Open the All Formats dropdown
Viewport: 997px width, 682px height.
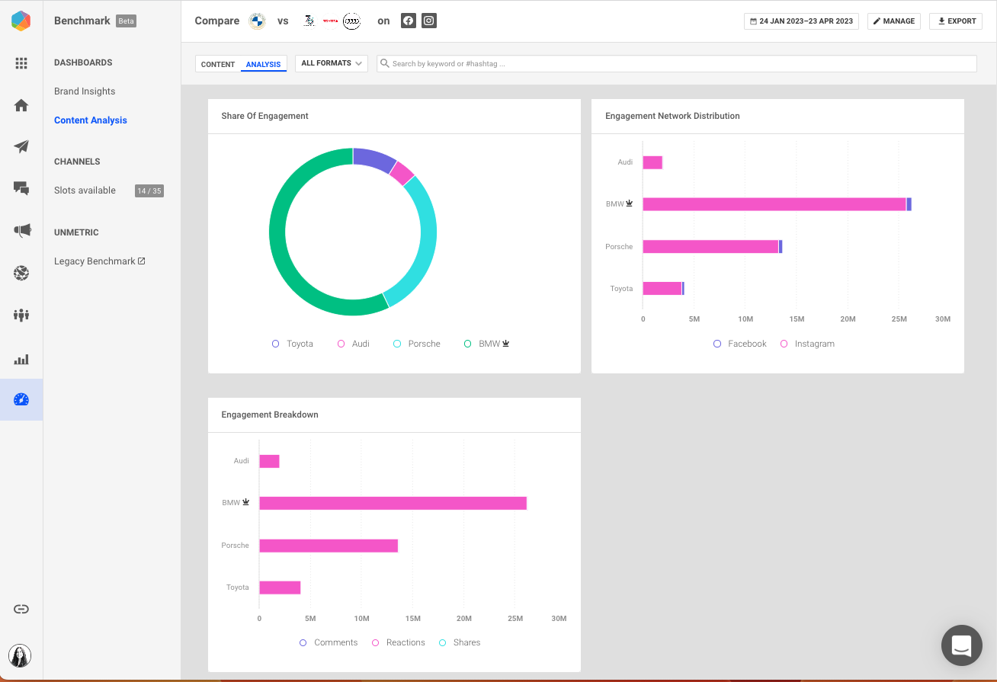pos(332,63)
